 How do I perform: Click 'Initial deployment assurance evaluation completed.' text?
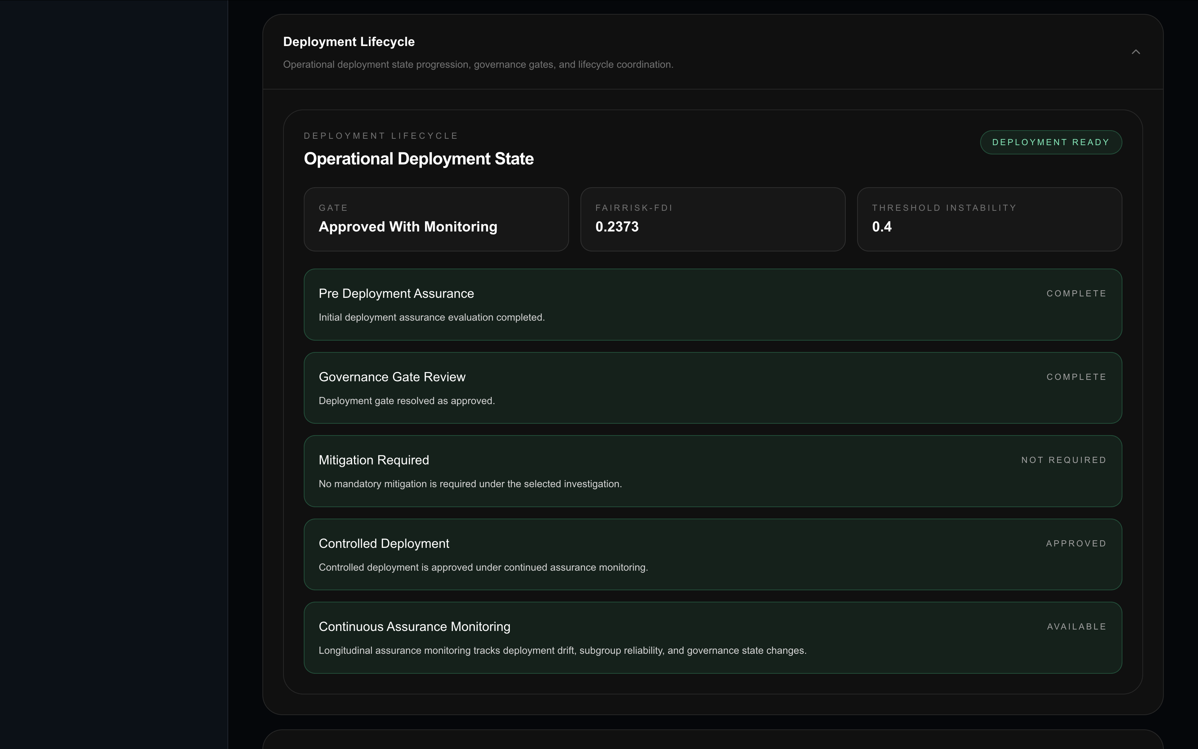[432, 317]
